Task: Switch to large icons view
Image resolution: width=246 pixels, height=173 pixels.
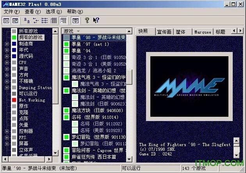Action: click(x=27, y=21)
